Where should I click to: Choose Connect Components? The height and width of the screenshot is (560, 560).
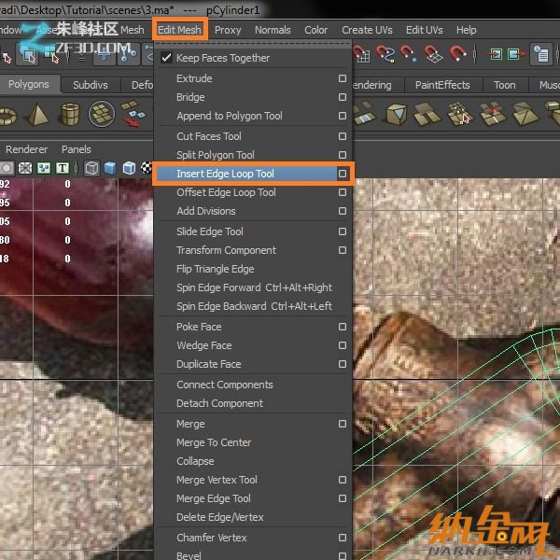225,385
